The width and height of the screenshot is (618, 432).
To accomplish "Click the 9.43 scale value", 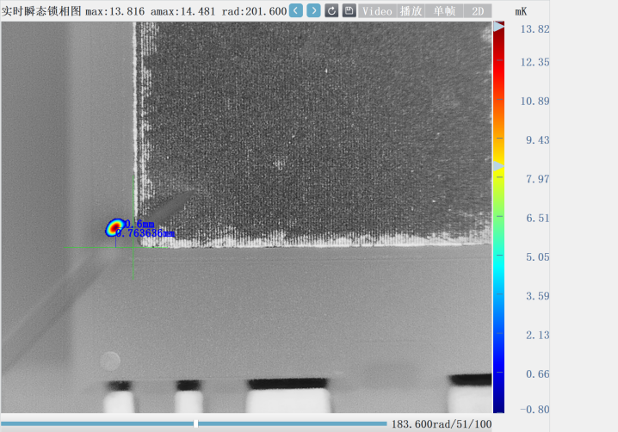I will coord(538,140).
